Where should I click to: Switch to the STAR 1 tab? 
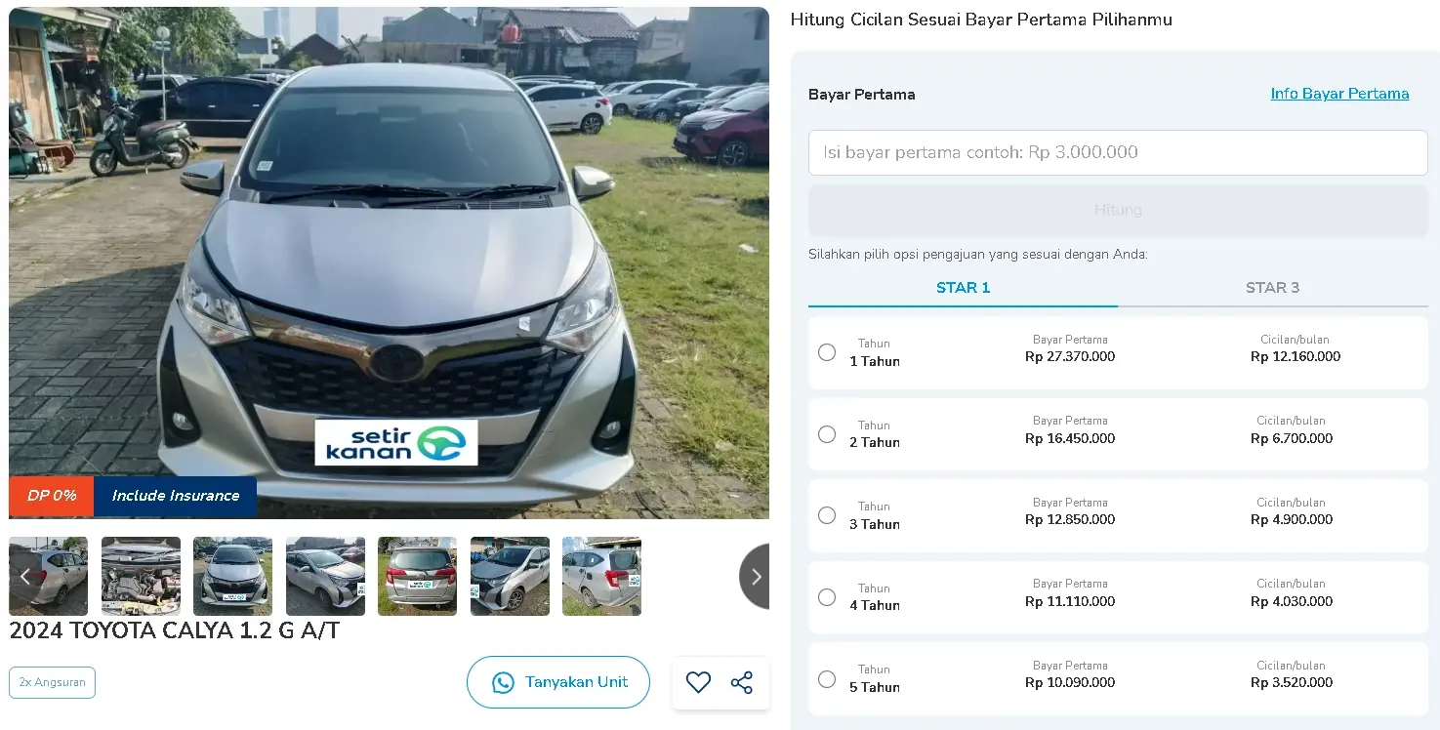pyautogui.click(x=963, y=288)
